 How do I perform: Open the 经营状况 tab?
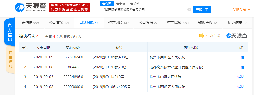tap(178, 23)
